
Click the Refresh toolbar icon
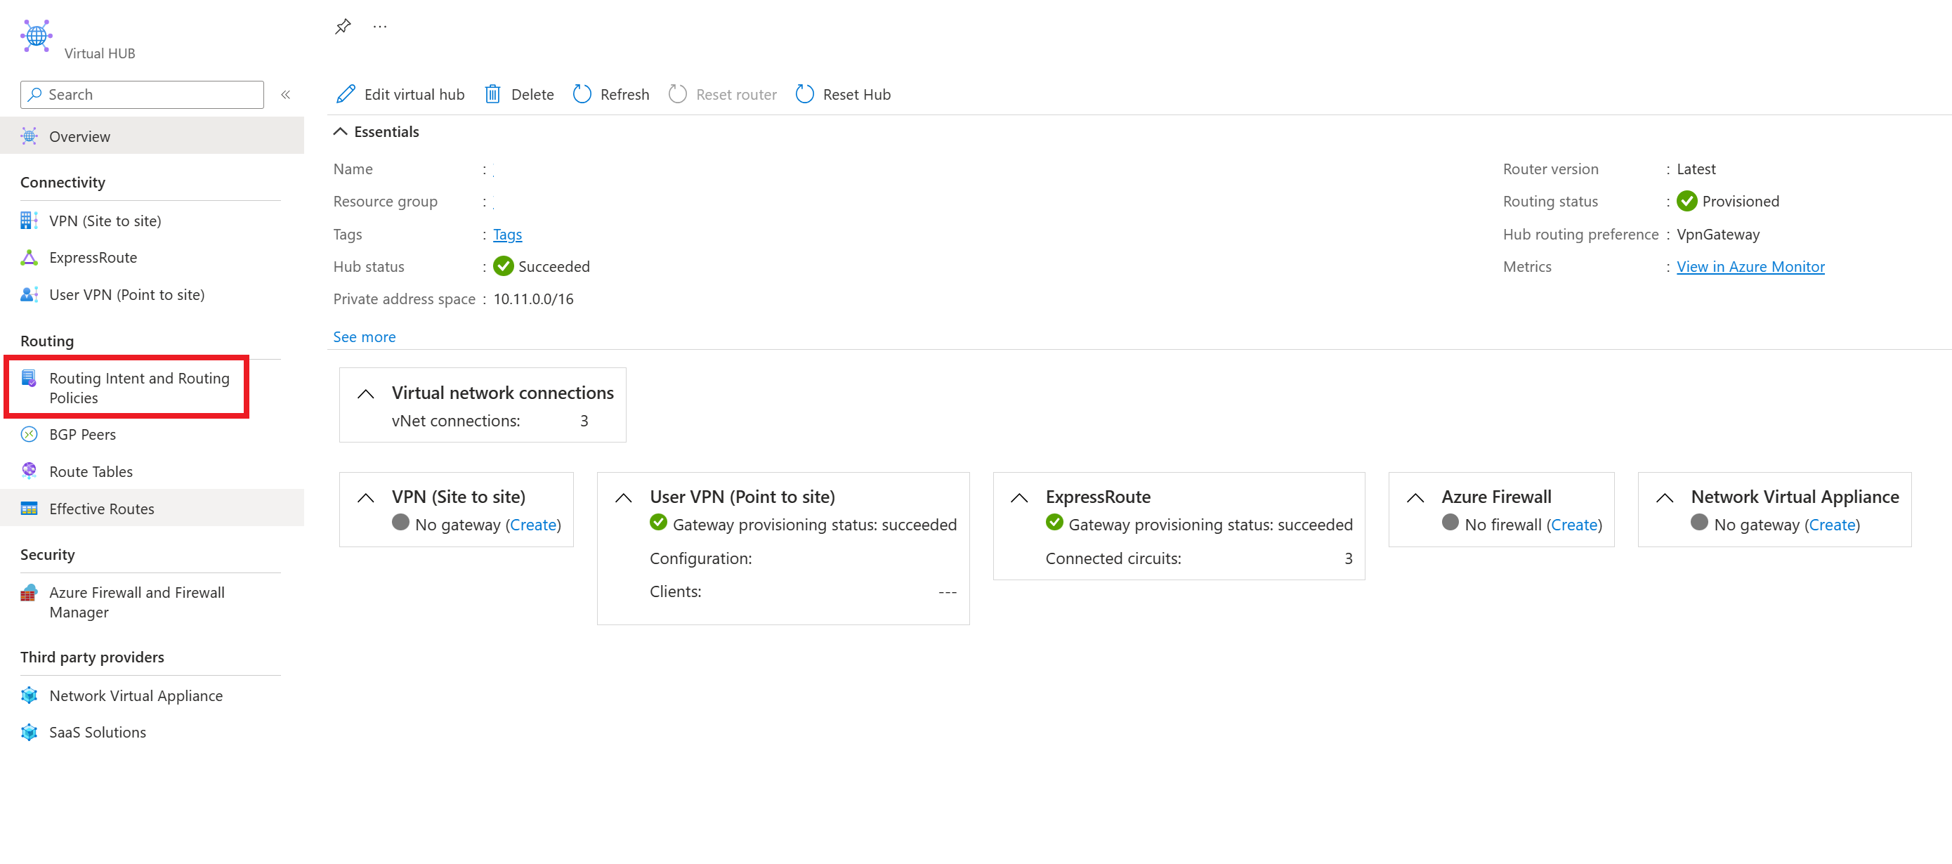tap(582, 94)
